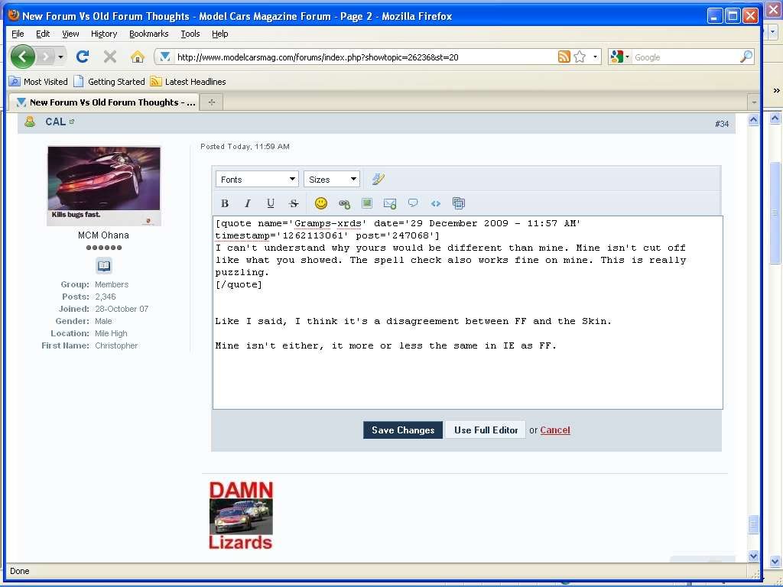Open the Sizes dropdown
Image resolution: width=783 pixels, height=587 pixels.
pyautogui.click(x=332, y=180)
